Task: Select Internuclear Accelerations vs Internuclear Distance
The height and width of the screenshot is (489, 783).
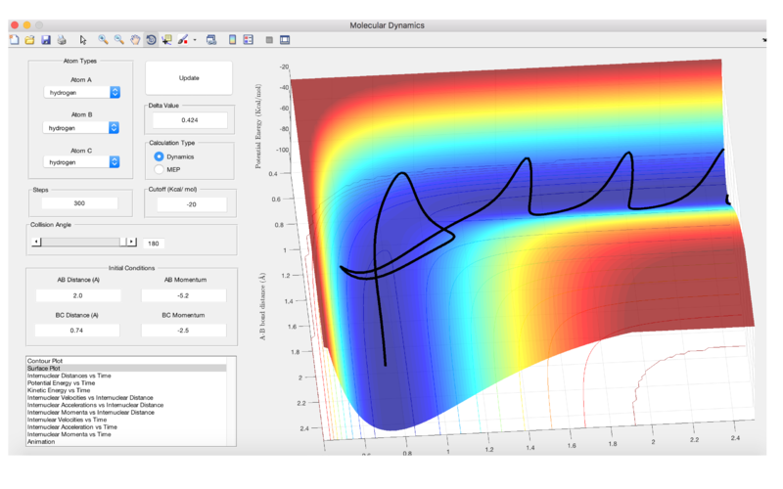Action: (x=126, y=405)
